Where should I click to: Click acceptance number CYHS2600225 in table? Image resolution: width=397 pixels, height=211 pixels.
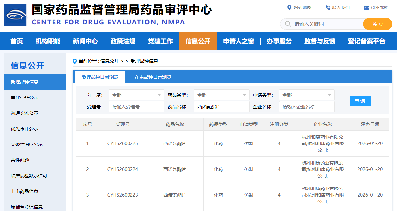click(x=123, y=143)
